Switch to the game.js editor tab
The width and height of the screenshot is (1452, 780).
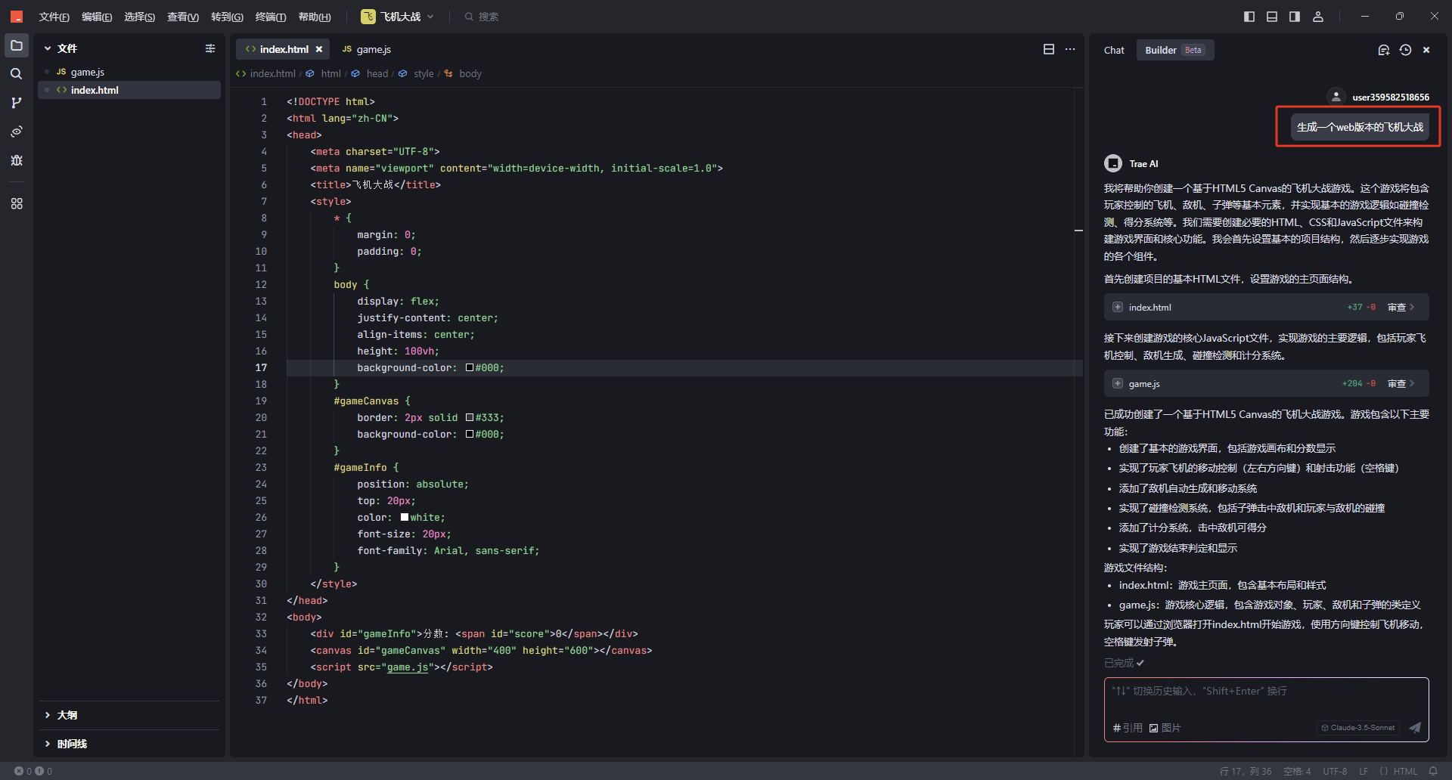(367, 49)
